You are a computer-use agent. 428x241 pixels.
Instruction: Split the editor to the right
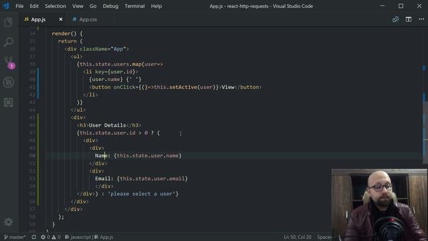click(x=409, y=19)
